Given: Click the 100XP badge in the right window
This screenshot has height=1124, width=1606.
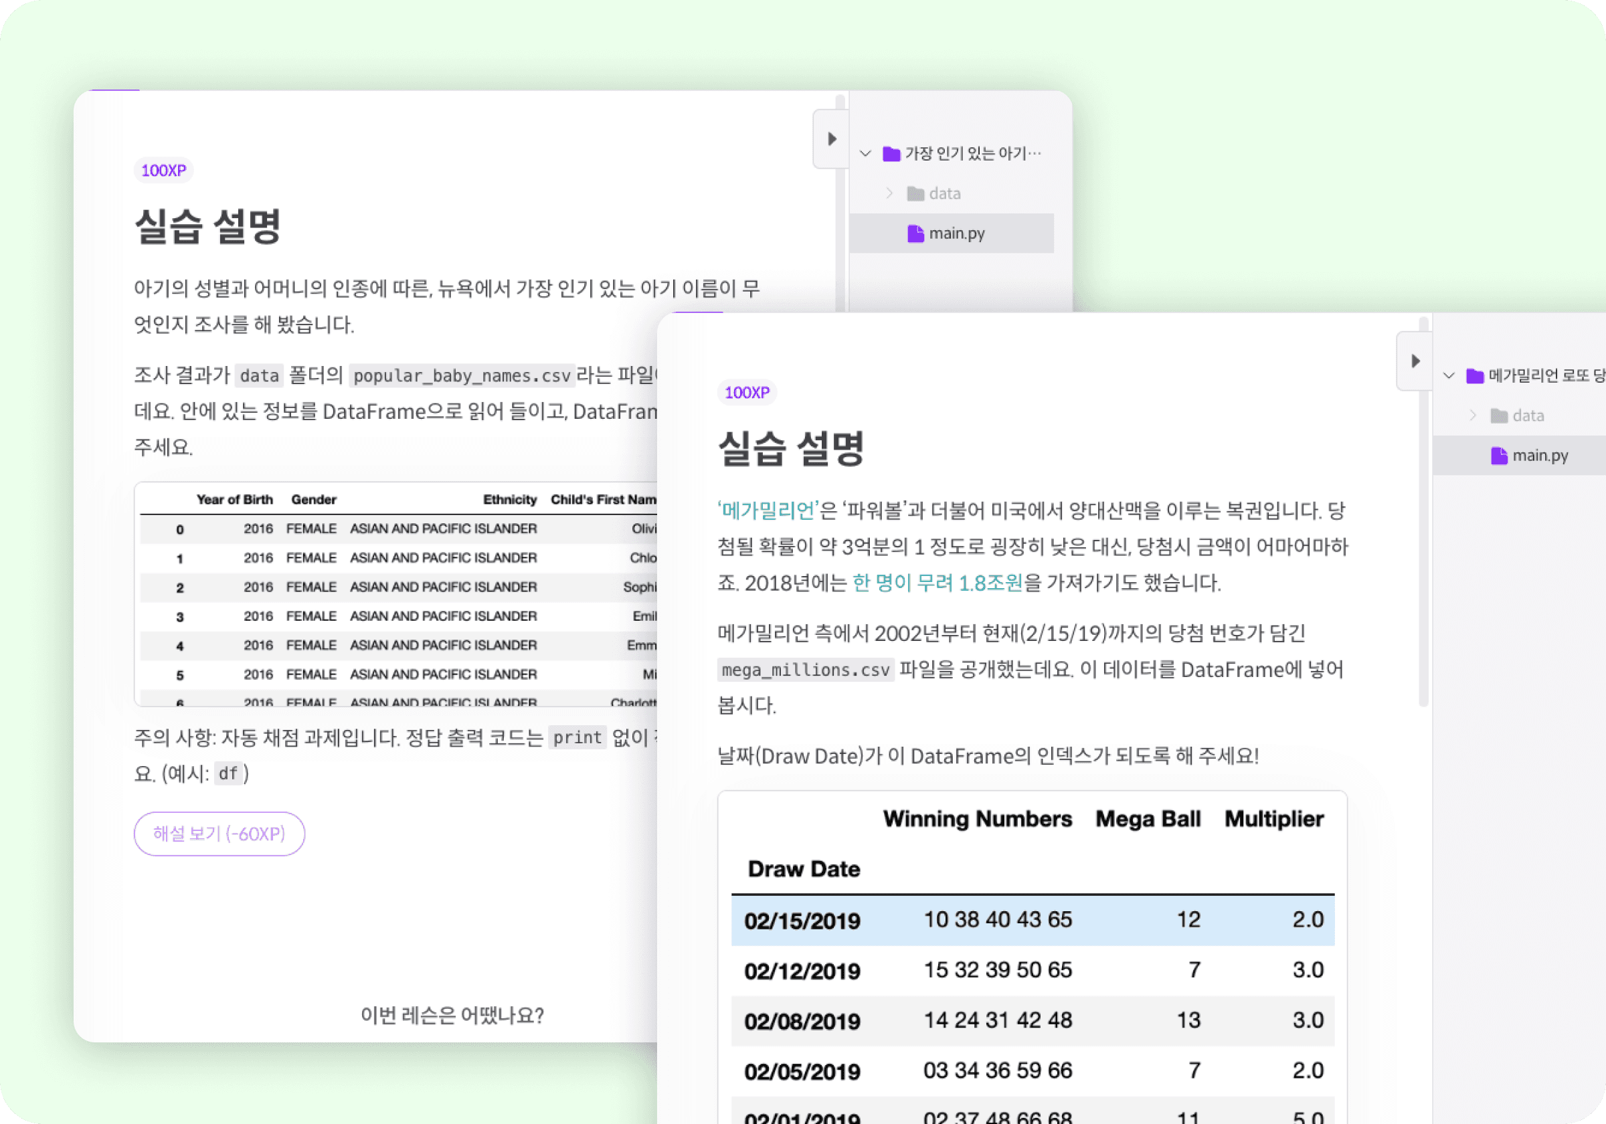Looking at the screenshot, I should [746, 392].
